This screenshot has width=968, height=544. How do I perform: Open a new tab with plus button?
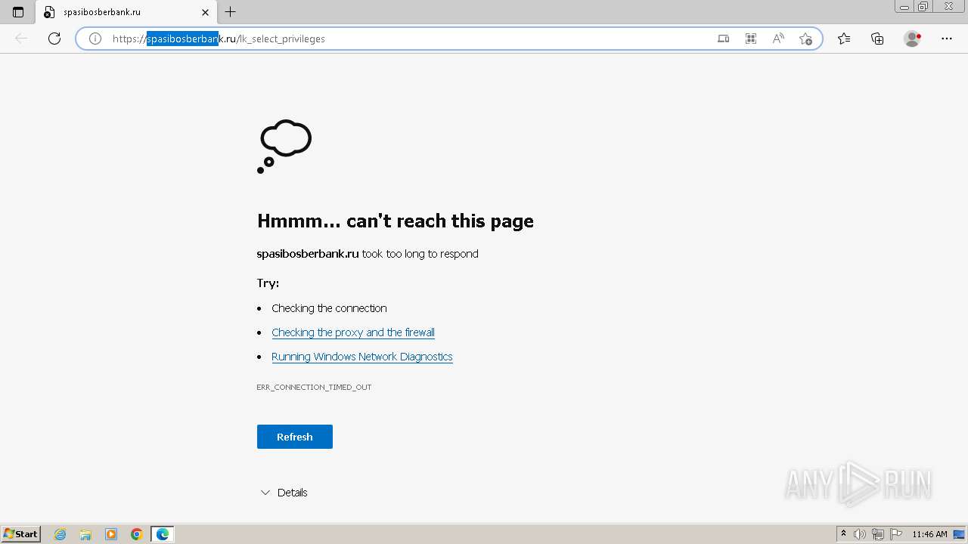point(231,12)
